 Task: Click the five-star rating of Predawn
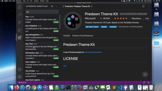pos(121,18)
